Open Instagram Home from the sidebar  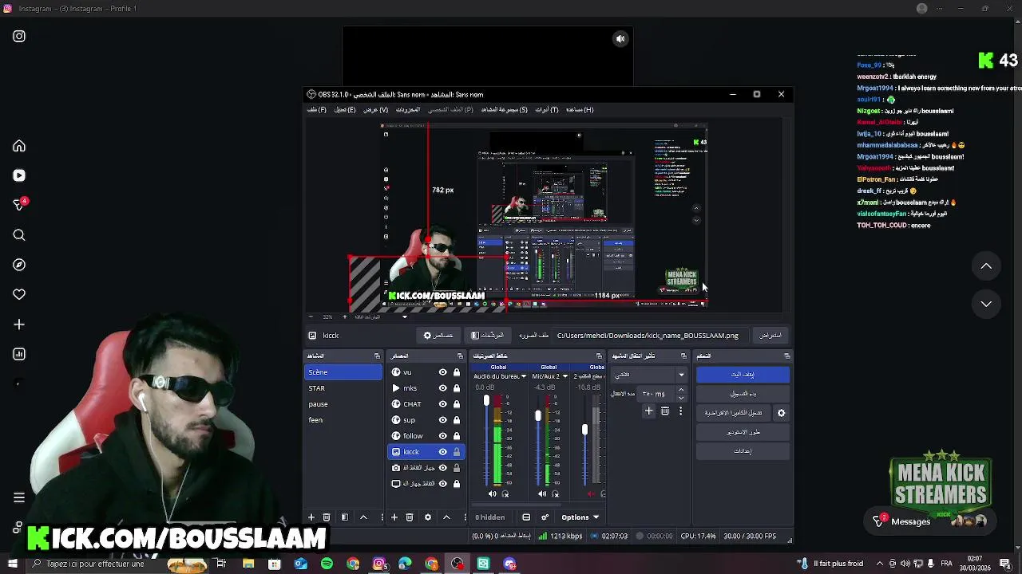click(x=19, y=146)
